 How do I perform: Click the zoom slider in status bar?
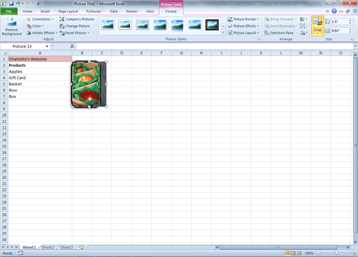337,253
